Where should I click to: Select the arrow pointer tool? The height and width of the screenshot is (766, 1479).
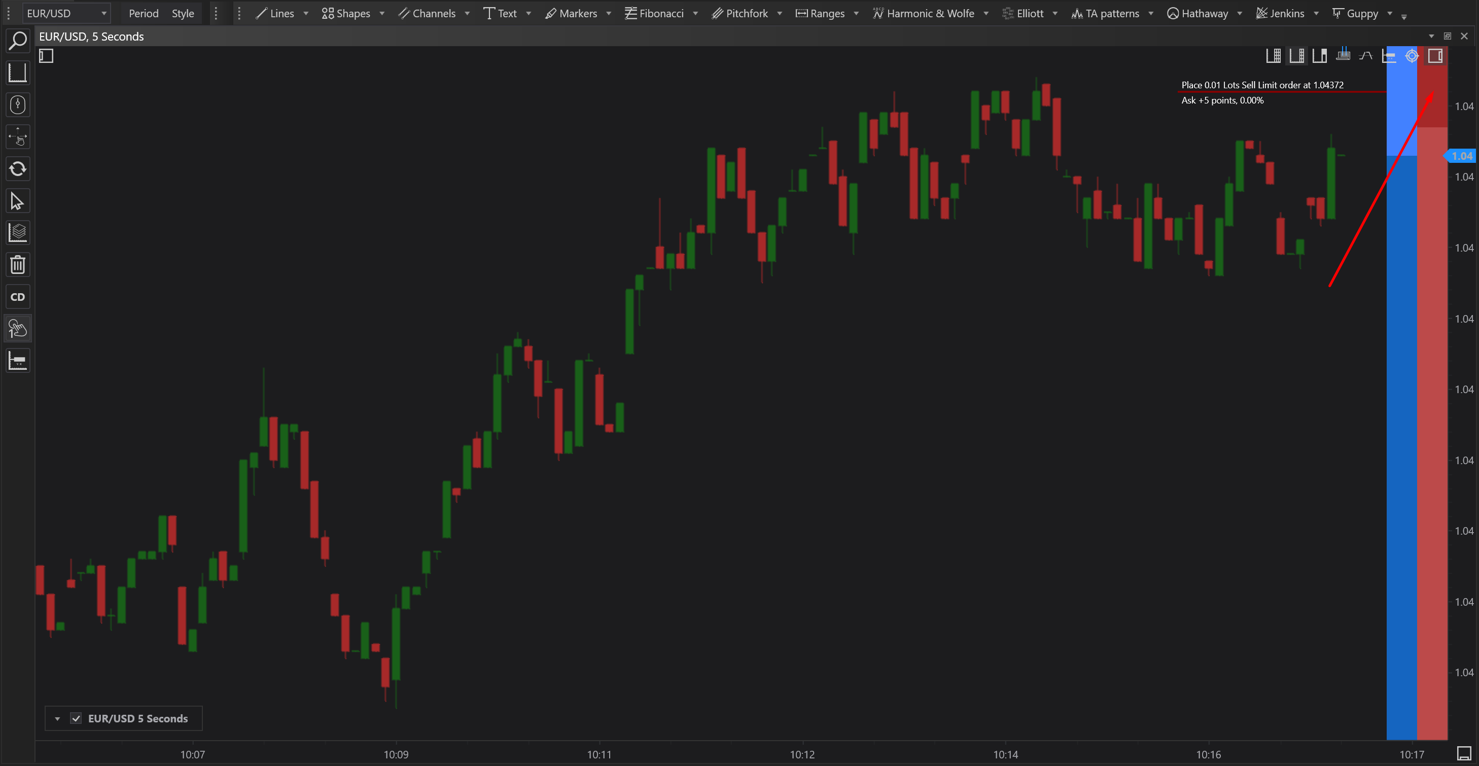pos(18,201)
